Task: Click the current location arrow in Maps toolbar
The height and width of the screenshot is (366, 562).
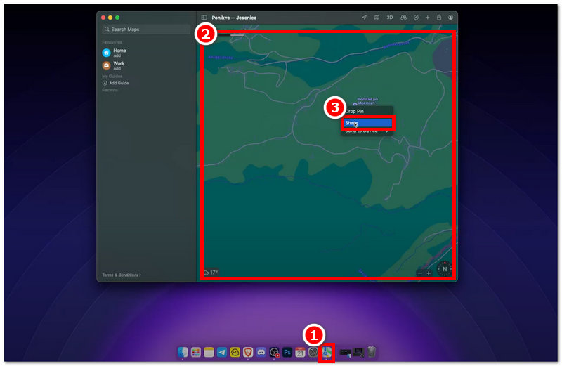Action: pyautogui.click(x=364, y=17)
